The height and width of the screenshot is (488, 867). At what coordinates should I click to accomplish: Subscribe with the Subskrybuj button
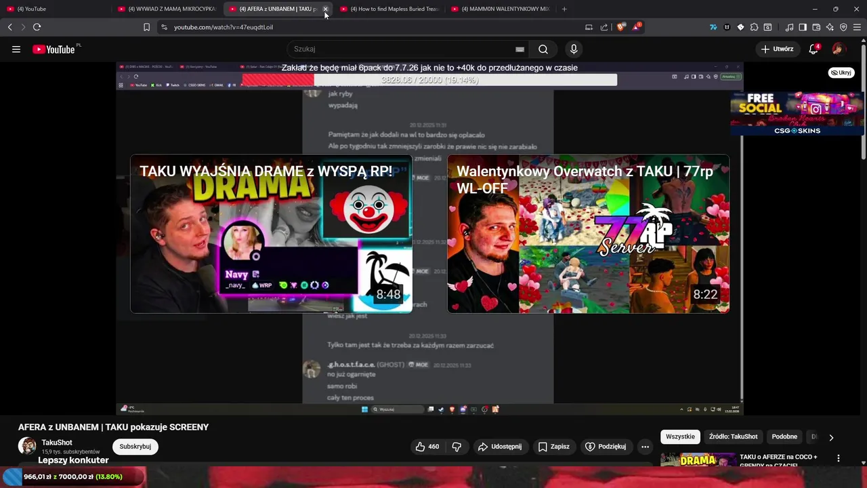pos(135,447)
